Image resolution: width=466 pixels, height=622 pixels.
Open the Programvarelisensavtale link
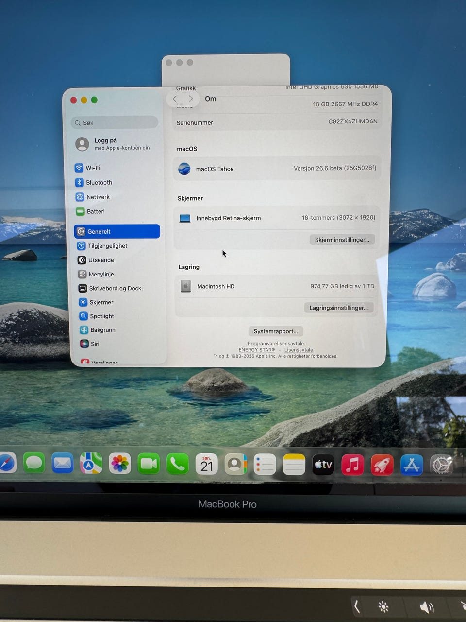tap(276, 344)
